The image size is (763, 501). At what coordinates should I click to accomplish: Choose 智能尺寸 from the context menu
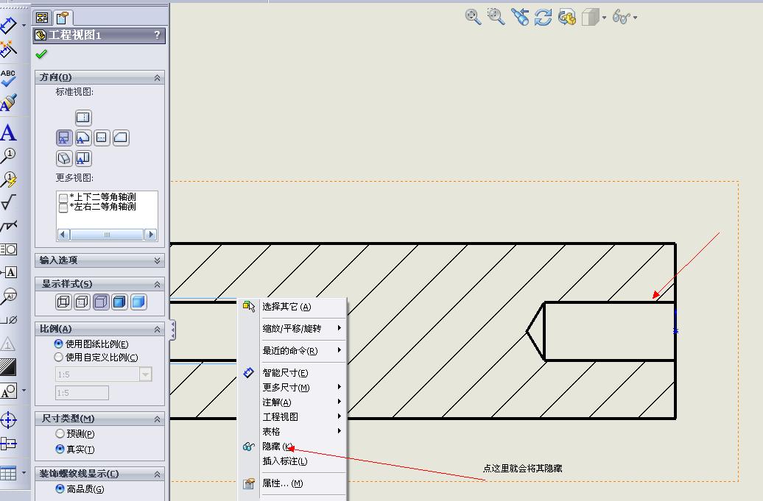pos(292,373)
